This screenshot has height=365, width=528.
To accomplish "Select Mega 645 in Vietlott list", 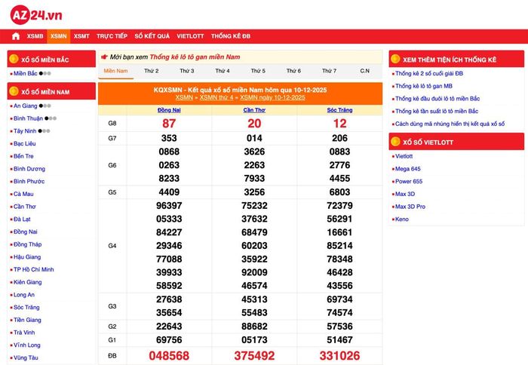I will click(x=408, y=169).
